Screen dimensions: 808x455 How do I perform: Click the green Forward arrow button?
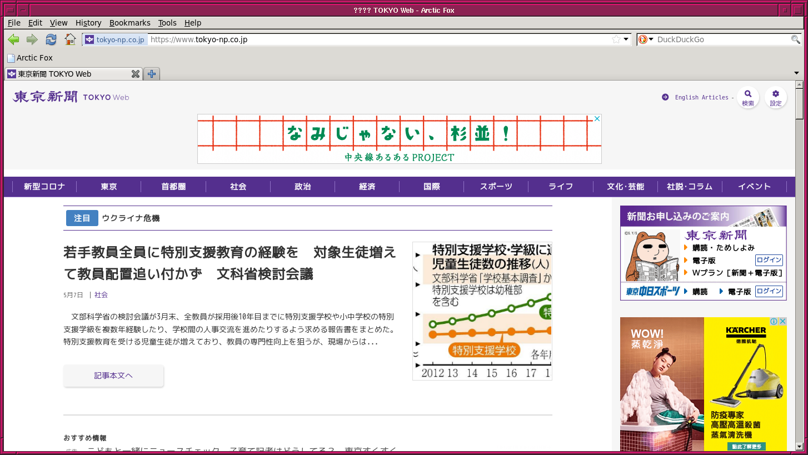32,39
